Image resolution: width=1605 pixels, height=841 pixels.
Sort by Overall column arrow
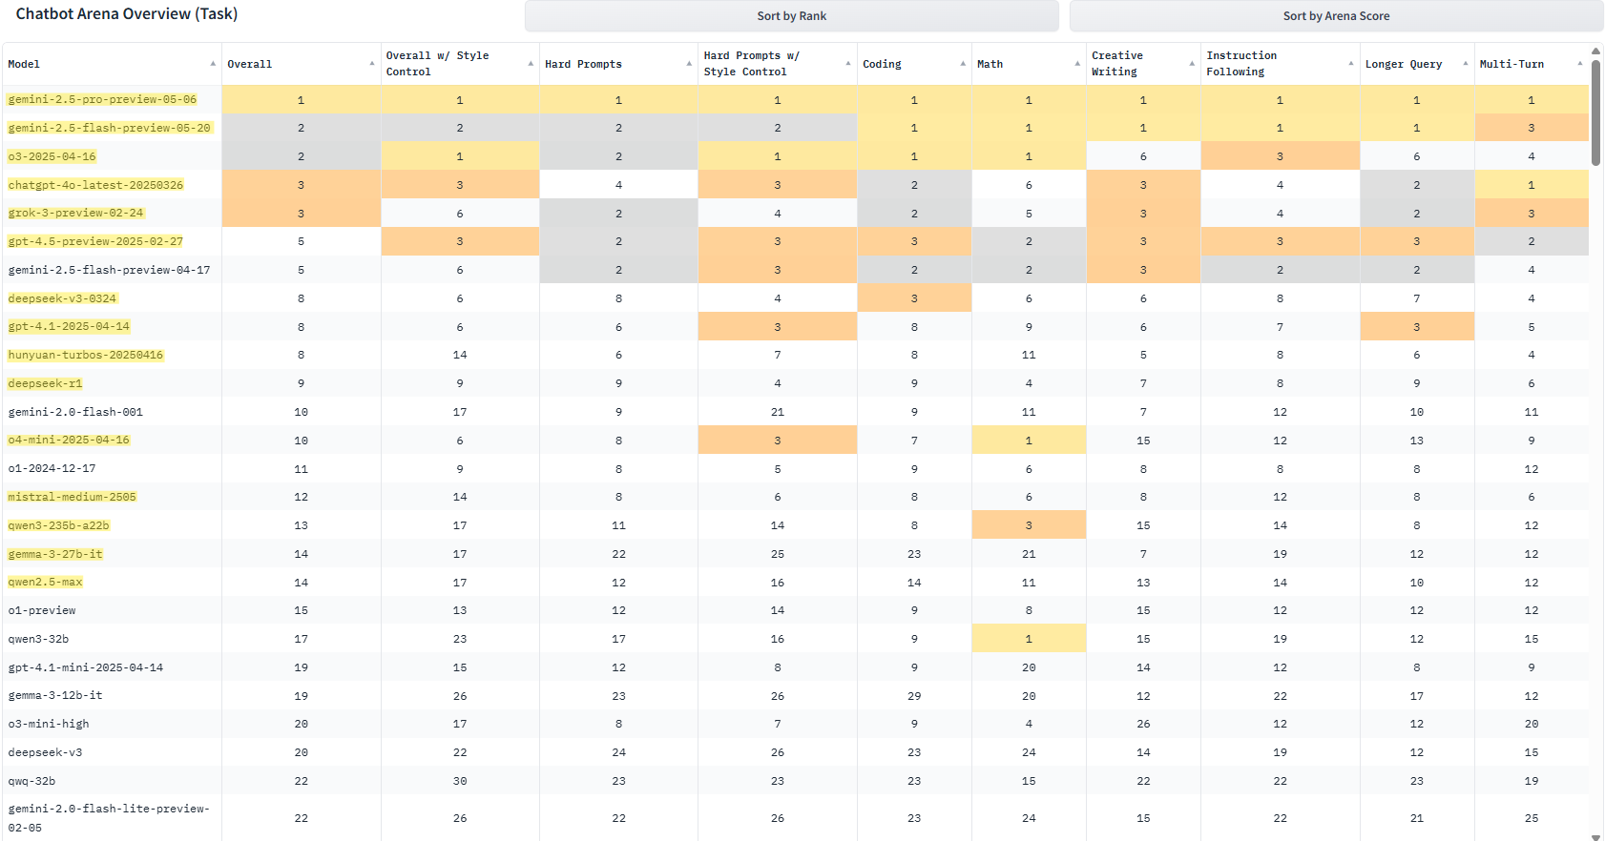[x=372, y=64]
